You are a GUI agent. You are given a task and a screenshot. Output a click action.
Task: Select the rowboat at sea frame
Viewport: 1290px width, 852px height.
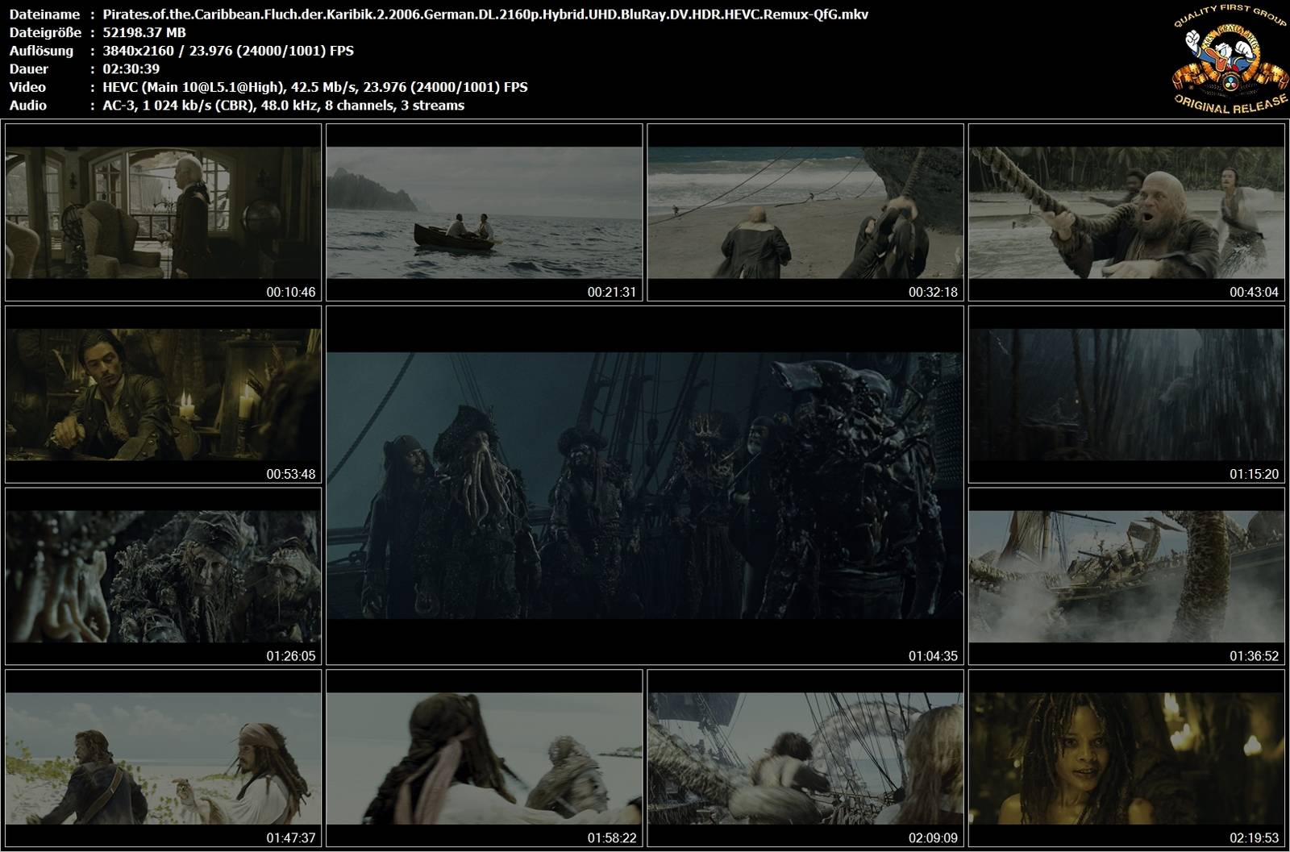pos(484,213)
